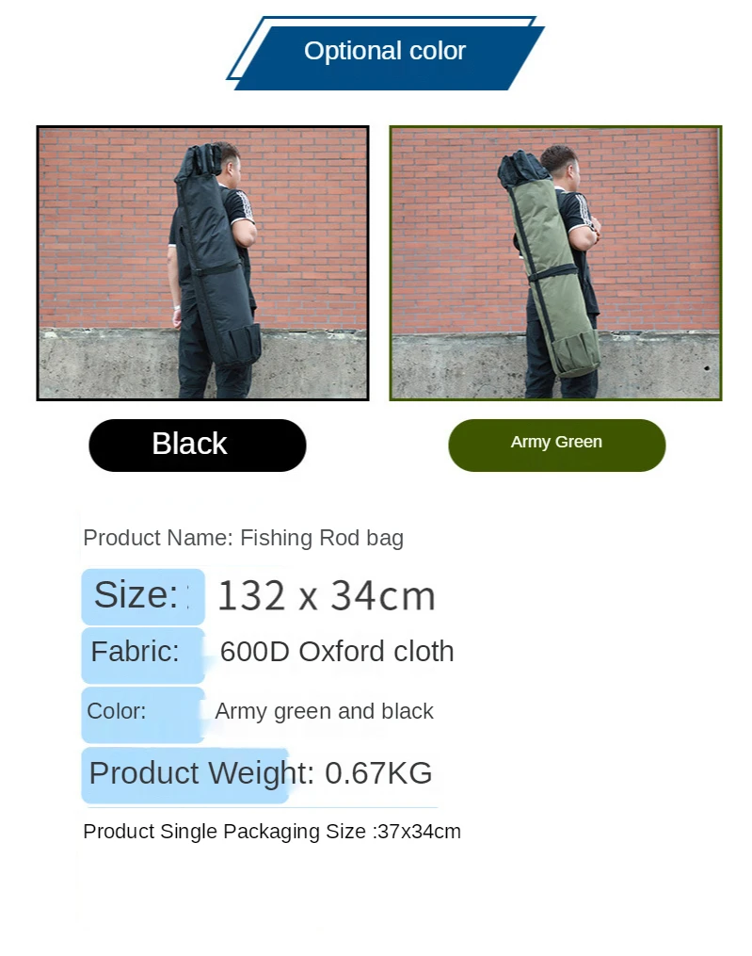
Task: Click the Product Single Packaging Size line
Action: tap(272, 832)
